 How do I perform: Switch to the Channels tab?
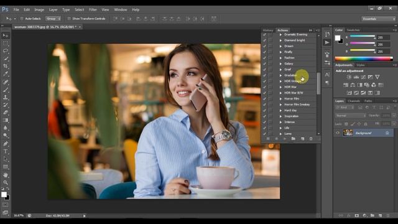coord(354,101)
